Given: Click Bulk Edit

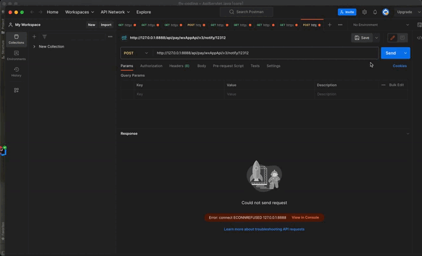Looking at the screenshot, I should [x=397, y=85].
